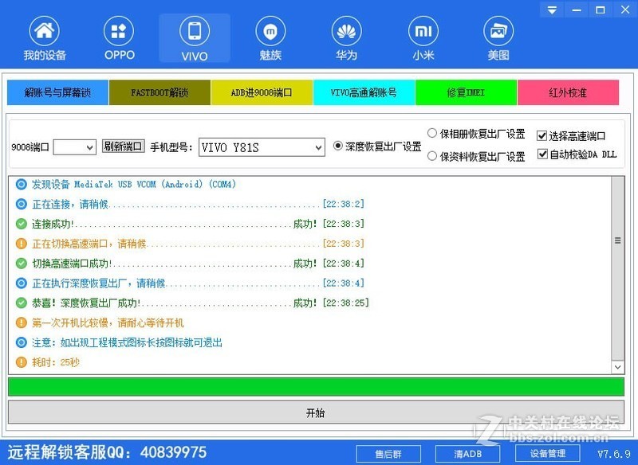Select 深度恢复出厂设置 mode
The height and width of the screenshot is (465, 638).
[338, 147]
